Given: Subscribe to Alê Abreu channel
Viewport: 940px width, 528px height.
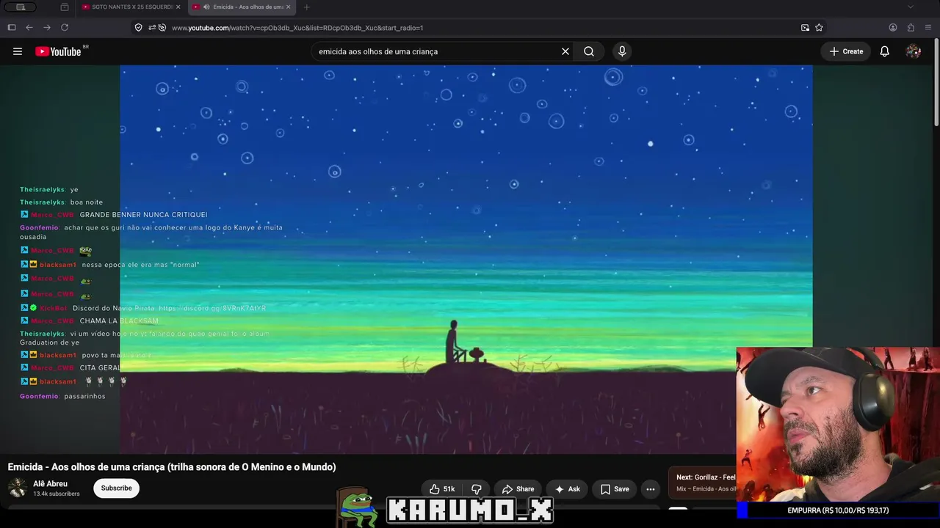Looking at the screenshot, I should 116,488.
